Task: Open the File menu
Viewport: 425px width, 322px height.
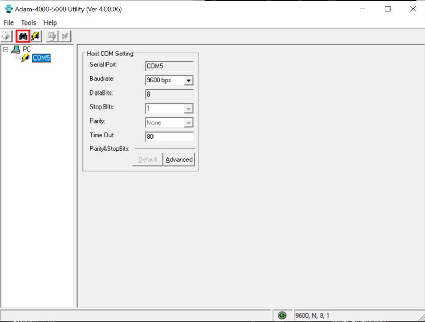Action: (9, 23)
